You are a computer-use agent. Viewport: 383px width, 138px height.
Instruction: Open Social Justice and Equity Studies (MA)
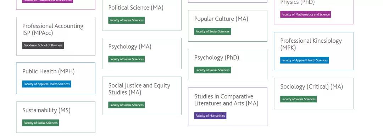141,96
